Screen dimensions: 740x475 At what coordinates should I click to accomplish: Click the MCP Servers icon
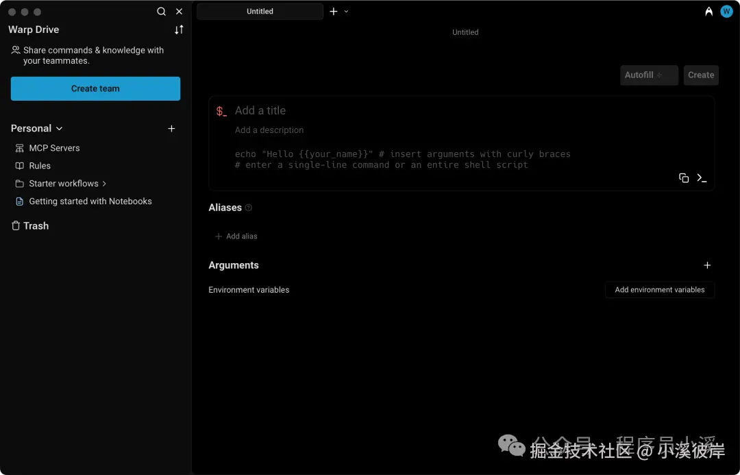coord(19,148)
